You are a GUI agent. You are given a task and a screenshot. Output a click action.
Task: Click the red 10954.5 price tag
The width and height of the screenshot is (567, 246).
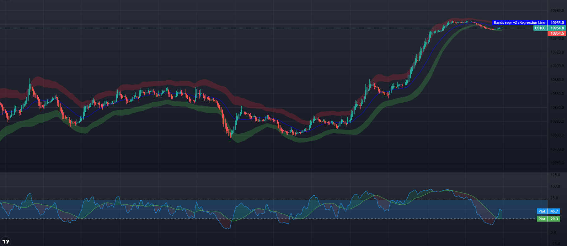click(557, 33)
